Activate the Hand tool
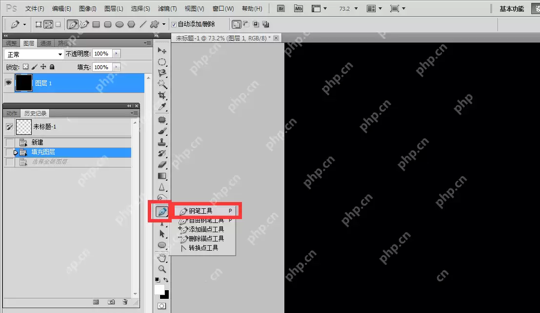 (162, 257)
